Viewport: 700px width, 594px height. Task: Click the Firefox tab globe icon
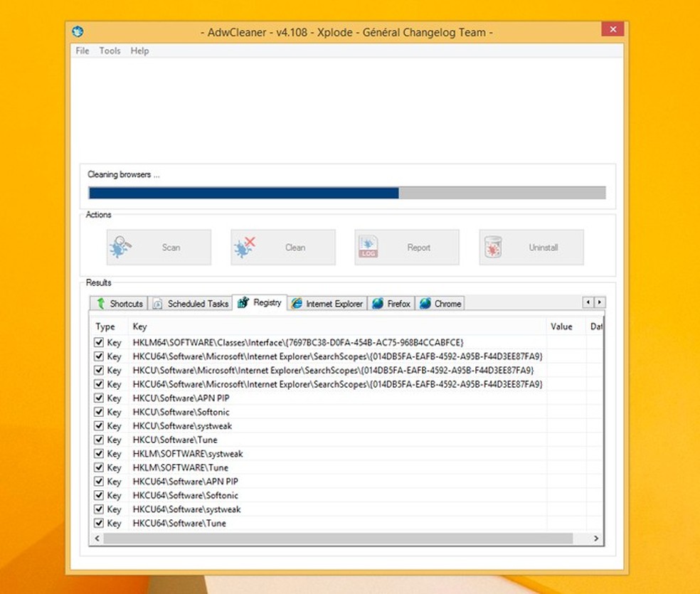pos(378,304)
